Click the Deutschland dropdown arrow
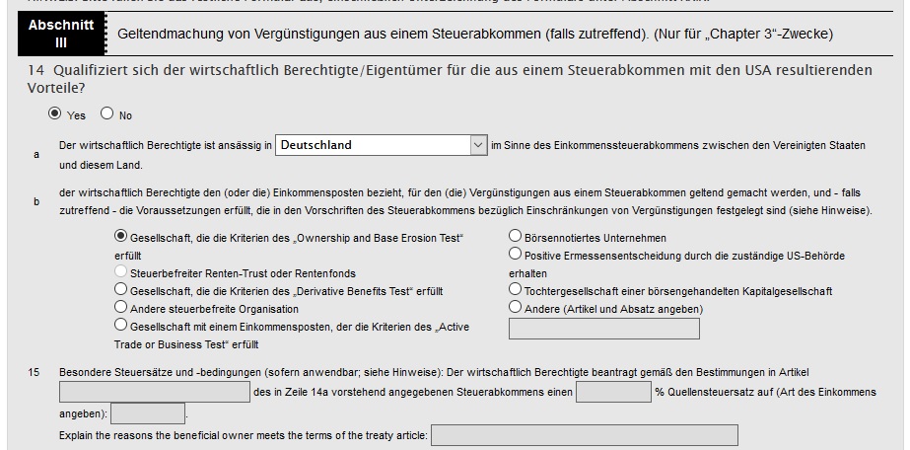The height and width of the screenshot is (450, 910). (x=478, y=145)
